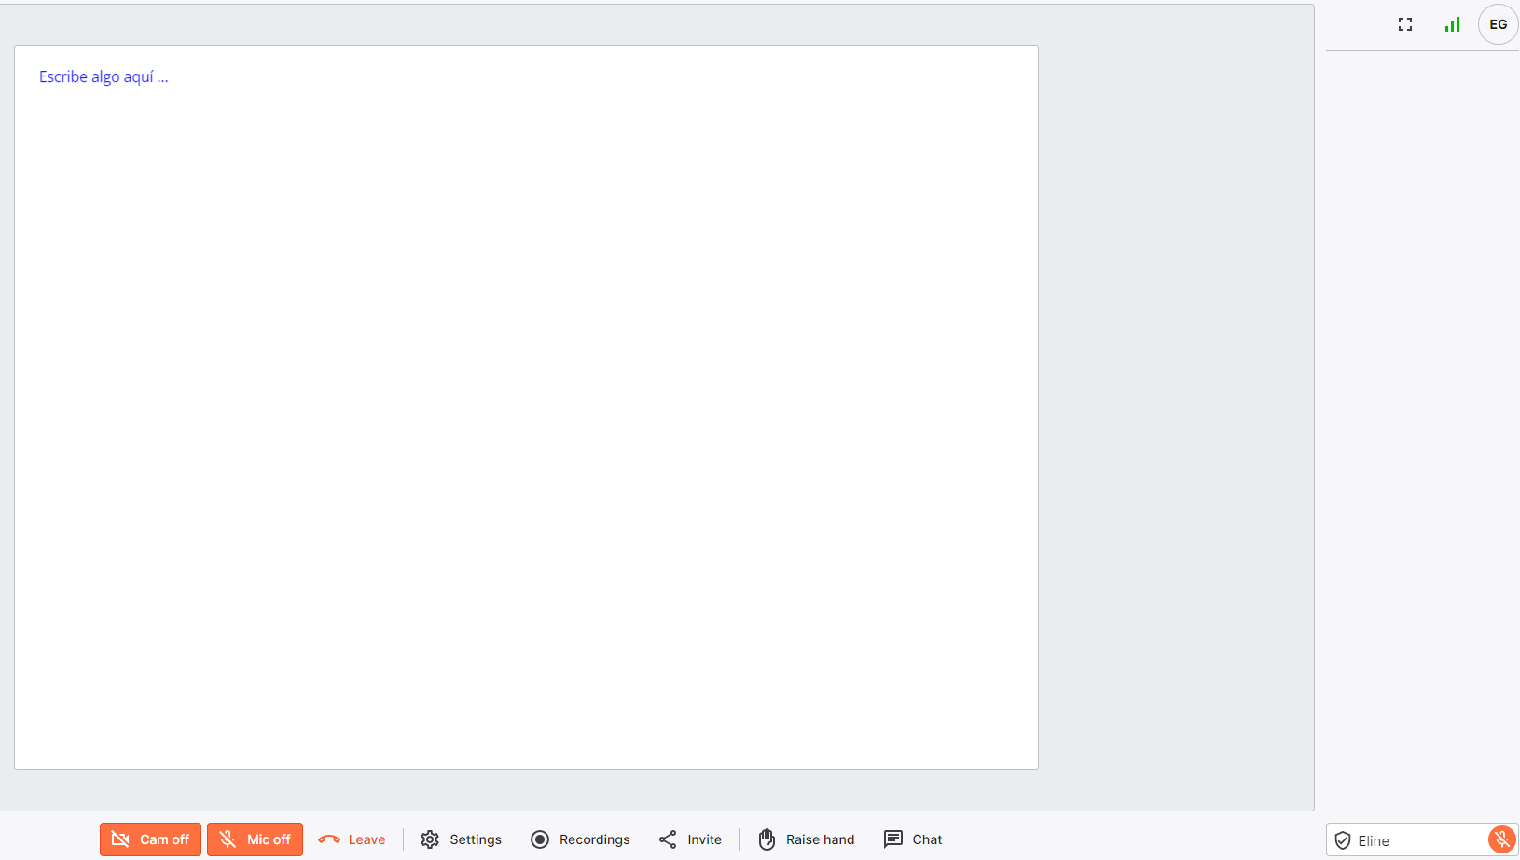
Task: Open the Settings label in bottom toolbar
Action: tap(476, 839)
